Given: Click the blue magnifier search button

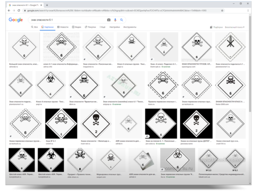Looking at the screenshot, I should [121, 20].
